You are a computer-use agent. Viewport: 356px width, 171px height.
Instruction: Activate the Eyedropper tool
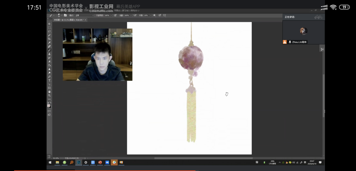[49, 43]
